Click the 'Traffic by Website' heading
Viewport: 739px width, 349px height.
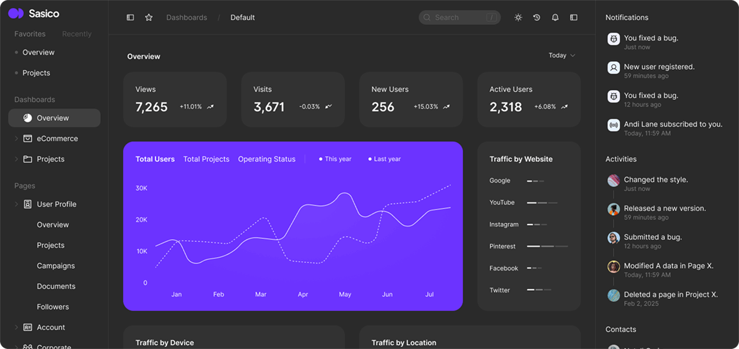521,159
